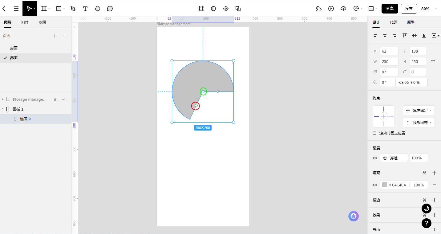This screenshot has width=441, height=234.
Task: Click the C4C4C4 fill color swatch
Action: 385,185
